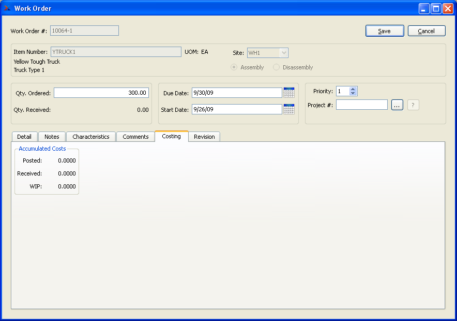Click the Project # question mark button
The width and height of the screenshot is (457, 321).
coord(413,105)
